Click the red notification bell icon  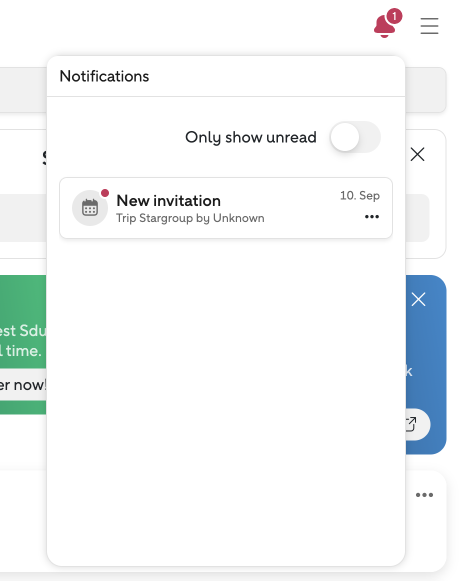point(383,27)
